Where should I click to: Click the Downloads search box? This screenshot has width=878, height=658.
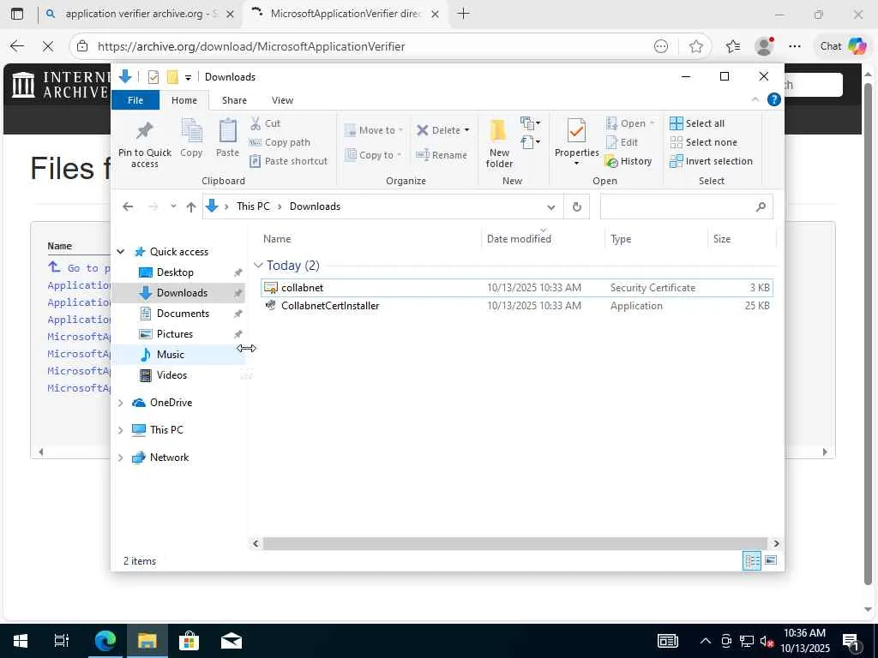[687, 206]
